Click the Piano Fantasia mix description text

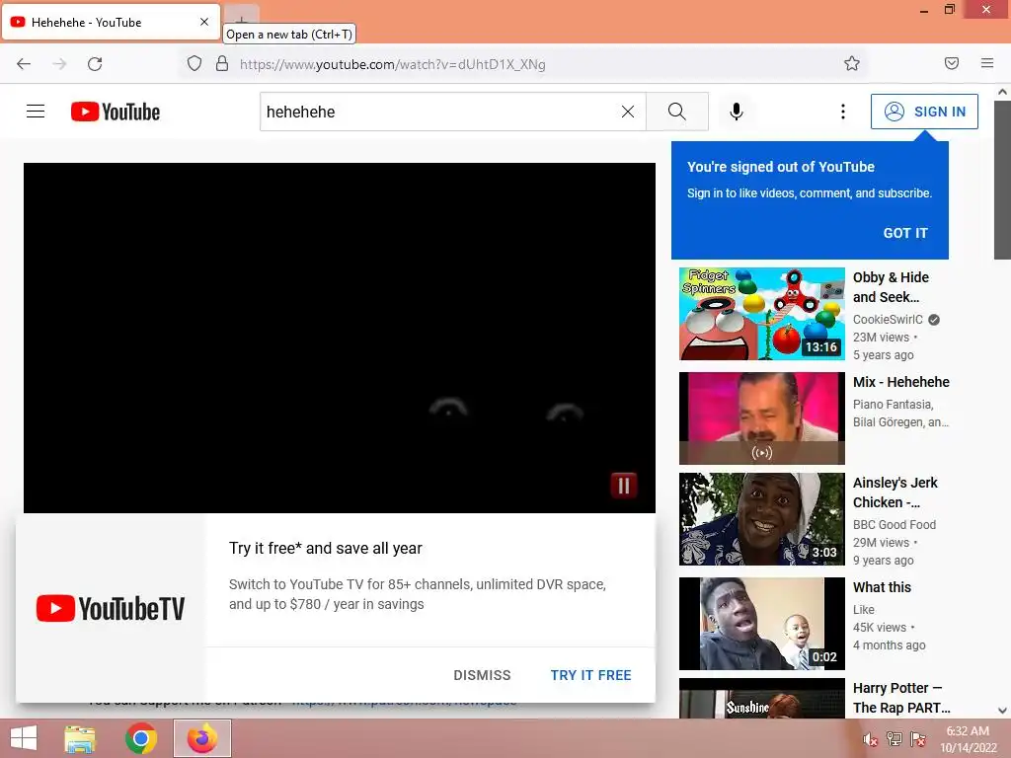pos(900,414)
